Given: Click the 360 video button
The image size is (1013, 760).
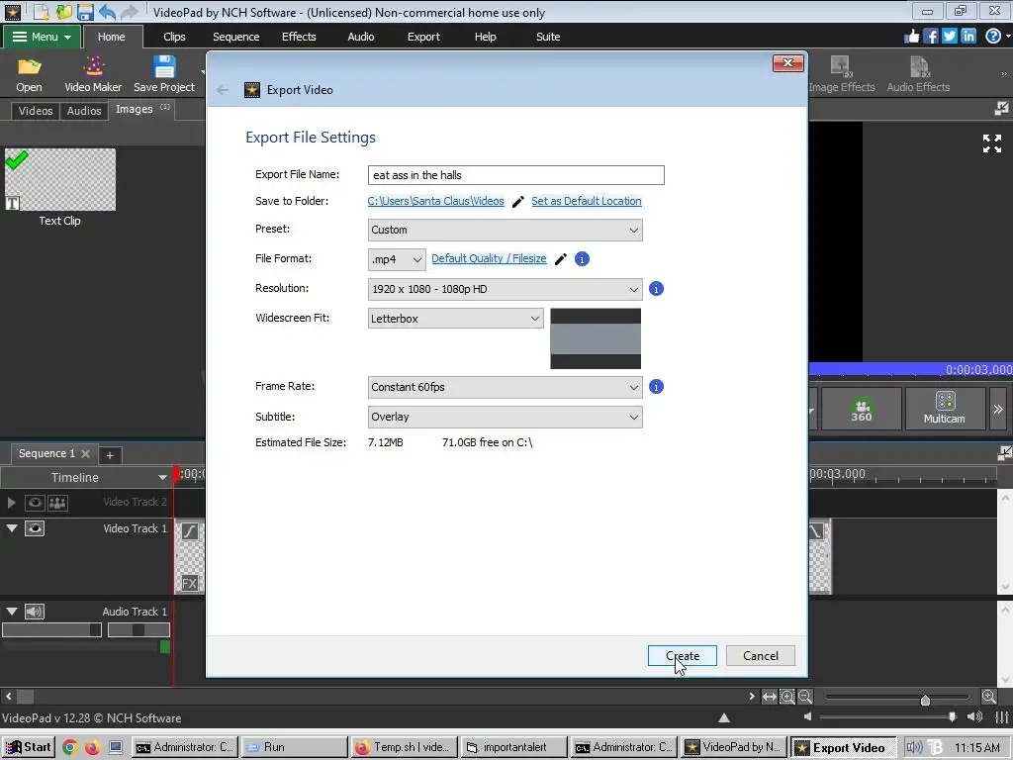Looking at the screenshot, I should 861,409.
